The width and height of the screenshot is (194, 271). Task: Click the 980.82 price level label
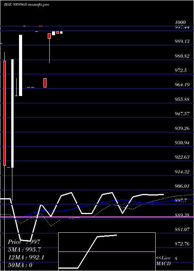pyautogui.click(x=182, y=56)
